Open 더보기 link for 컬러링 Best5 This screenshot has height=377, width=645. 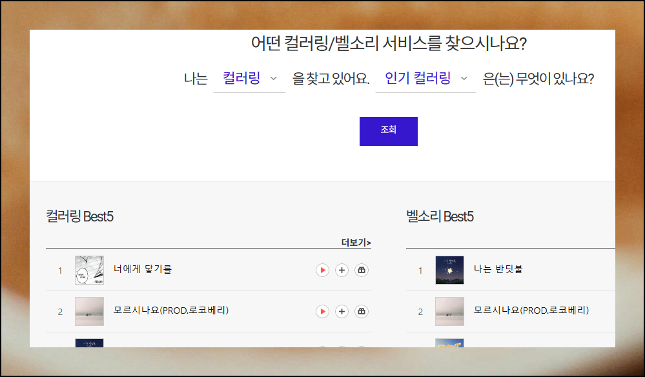tap(356, 243)
